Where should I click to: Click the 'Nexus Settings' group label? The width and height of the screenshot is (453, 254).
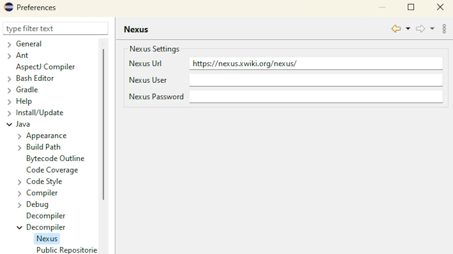(x=154, y=49)
